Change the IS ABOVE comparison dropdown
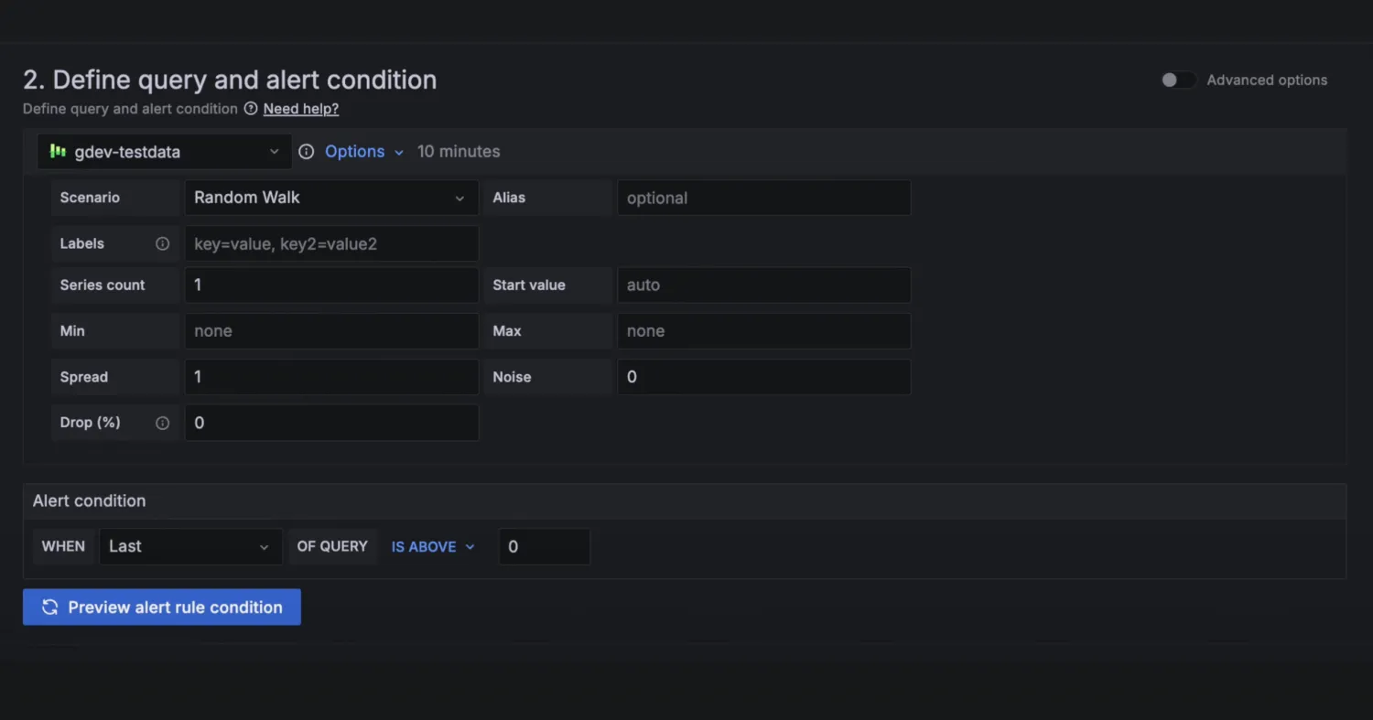This screenshot has width=1373, height=720. [x=434, y=546]
